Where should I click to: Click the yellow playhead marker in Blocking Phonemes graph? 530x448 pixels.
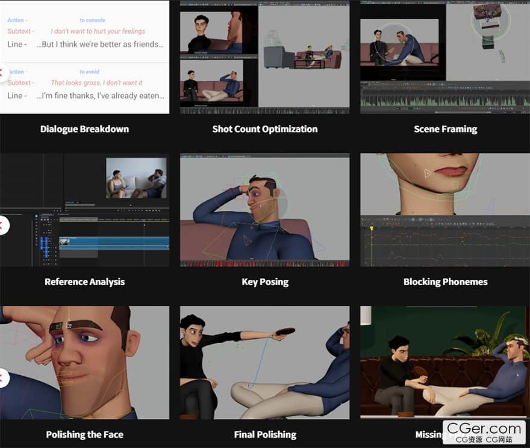click(372, 228)
